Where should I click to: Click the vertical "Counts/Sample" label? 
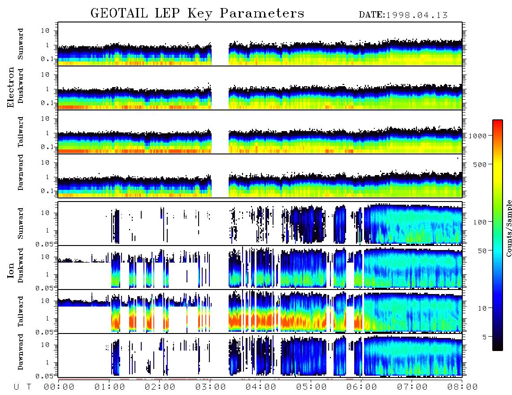[508, 228]
